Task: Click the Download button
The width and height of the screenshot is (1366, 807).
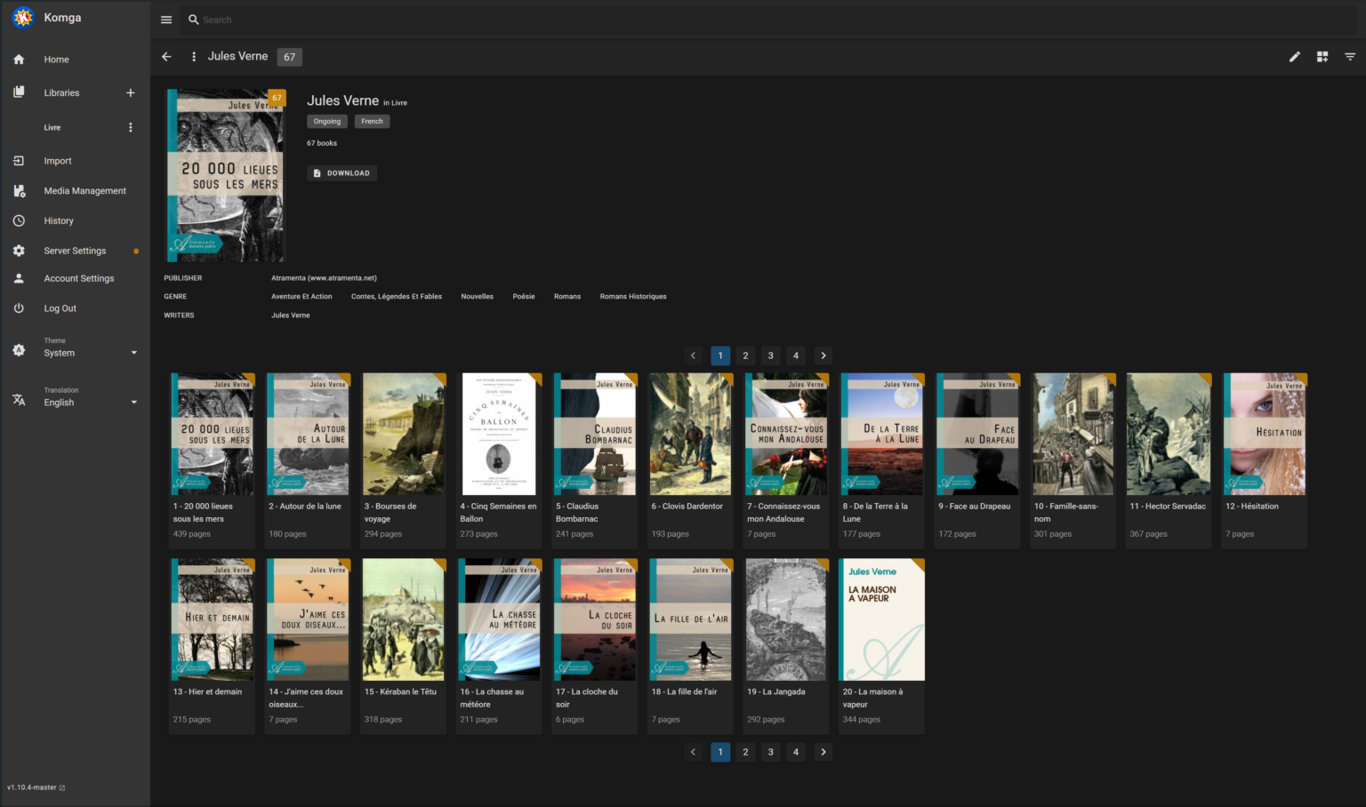Action: (x=341, y=172)
